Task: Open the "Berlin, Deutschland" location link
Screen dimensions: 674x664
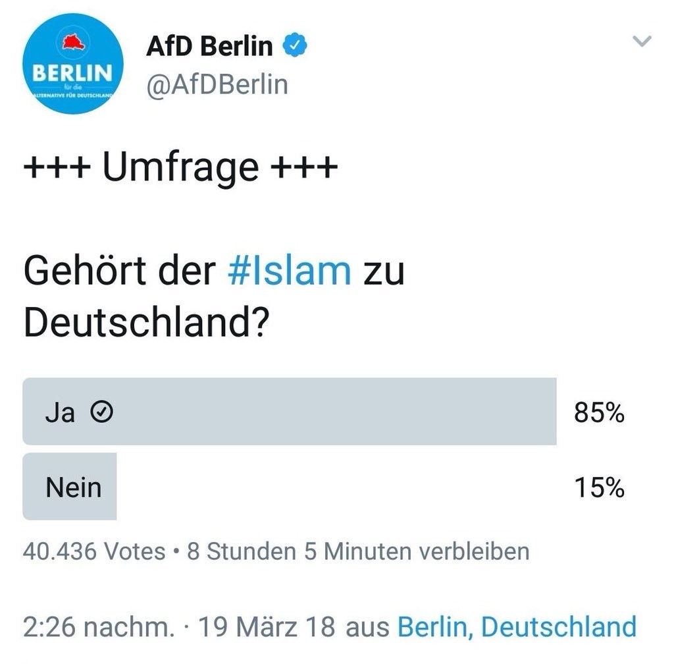Action: coord(517,626)
